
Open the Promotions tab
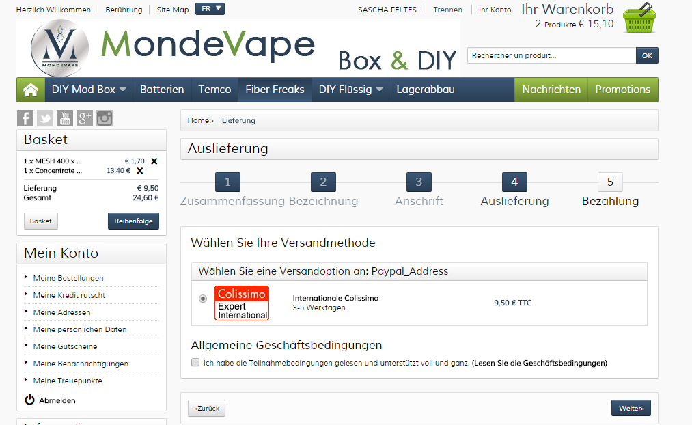pos(622,90)
